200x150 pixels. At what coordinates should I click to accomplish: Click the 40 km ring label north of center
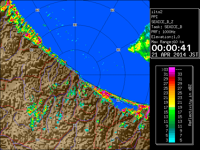[x=75, y=25]
